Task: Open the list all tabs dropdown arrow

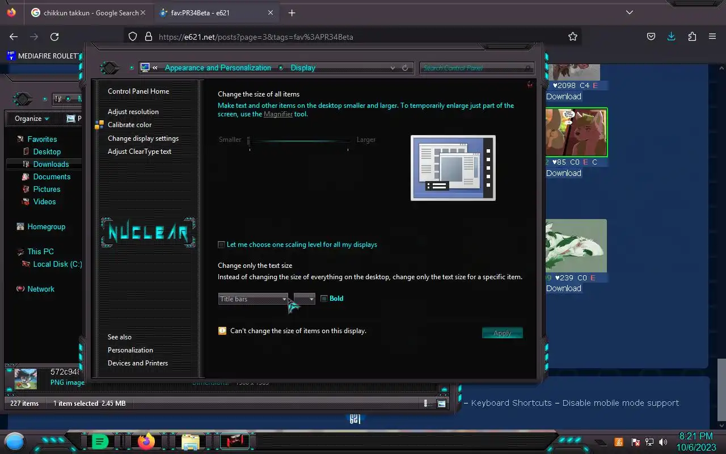Action: (x=630, y=12)
